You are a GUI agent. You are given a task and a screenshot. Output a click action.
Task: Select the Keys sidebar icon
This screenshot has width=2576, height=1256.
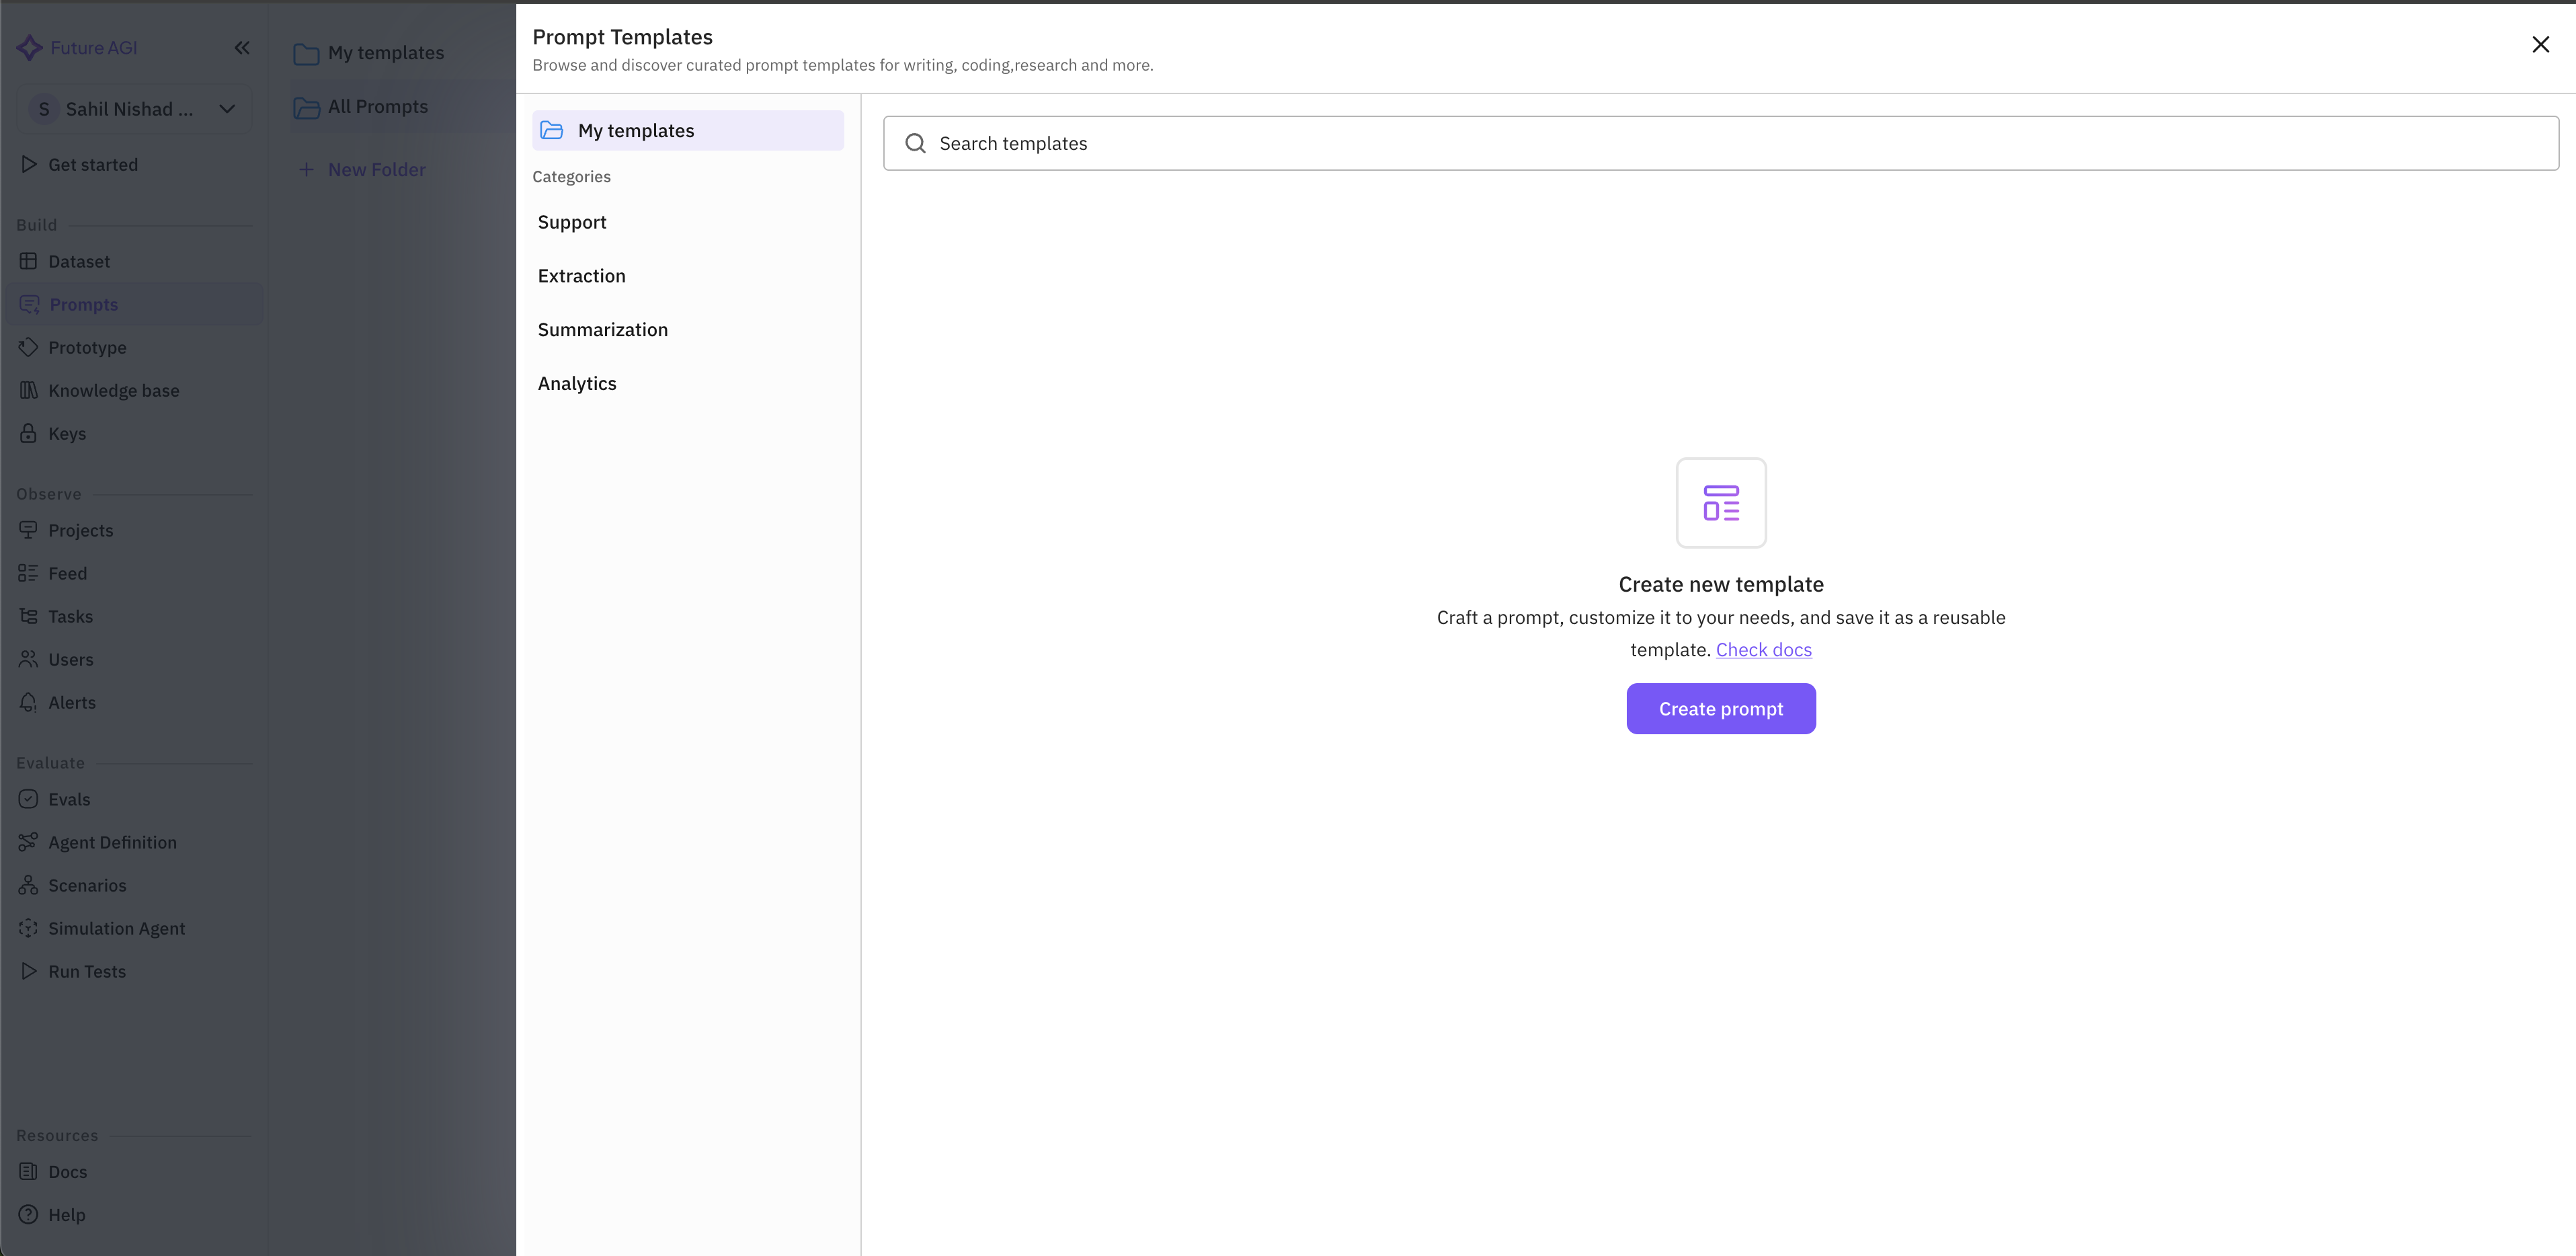tap(28, 433)
